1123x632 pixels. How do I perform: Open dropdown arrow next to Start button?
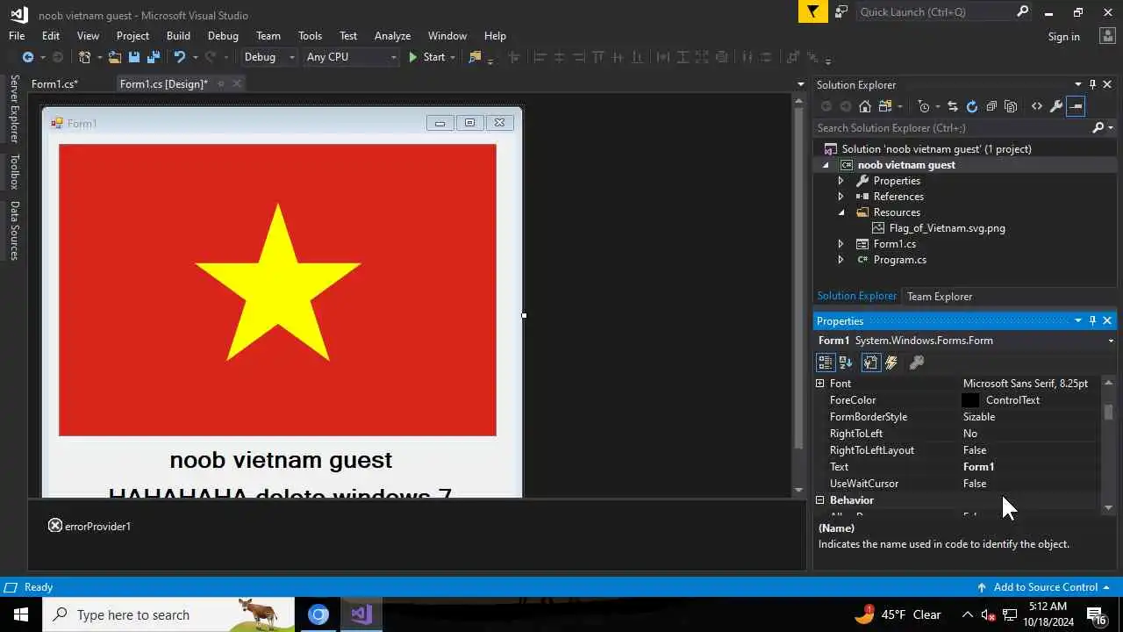tap(453, 57)
